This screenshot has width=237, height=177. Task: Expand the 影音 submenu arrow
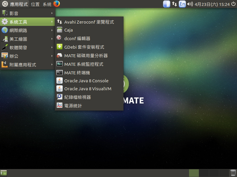click(x=52, y=13)
